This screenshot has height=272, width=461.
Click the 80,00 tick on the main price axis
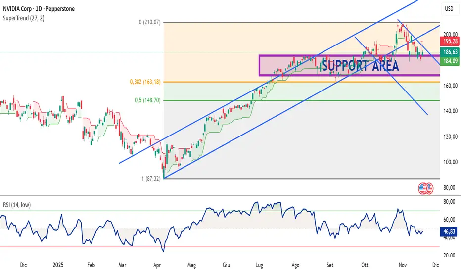pos(449,187)
